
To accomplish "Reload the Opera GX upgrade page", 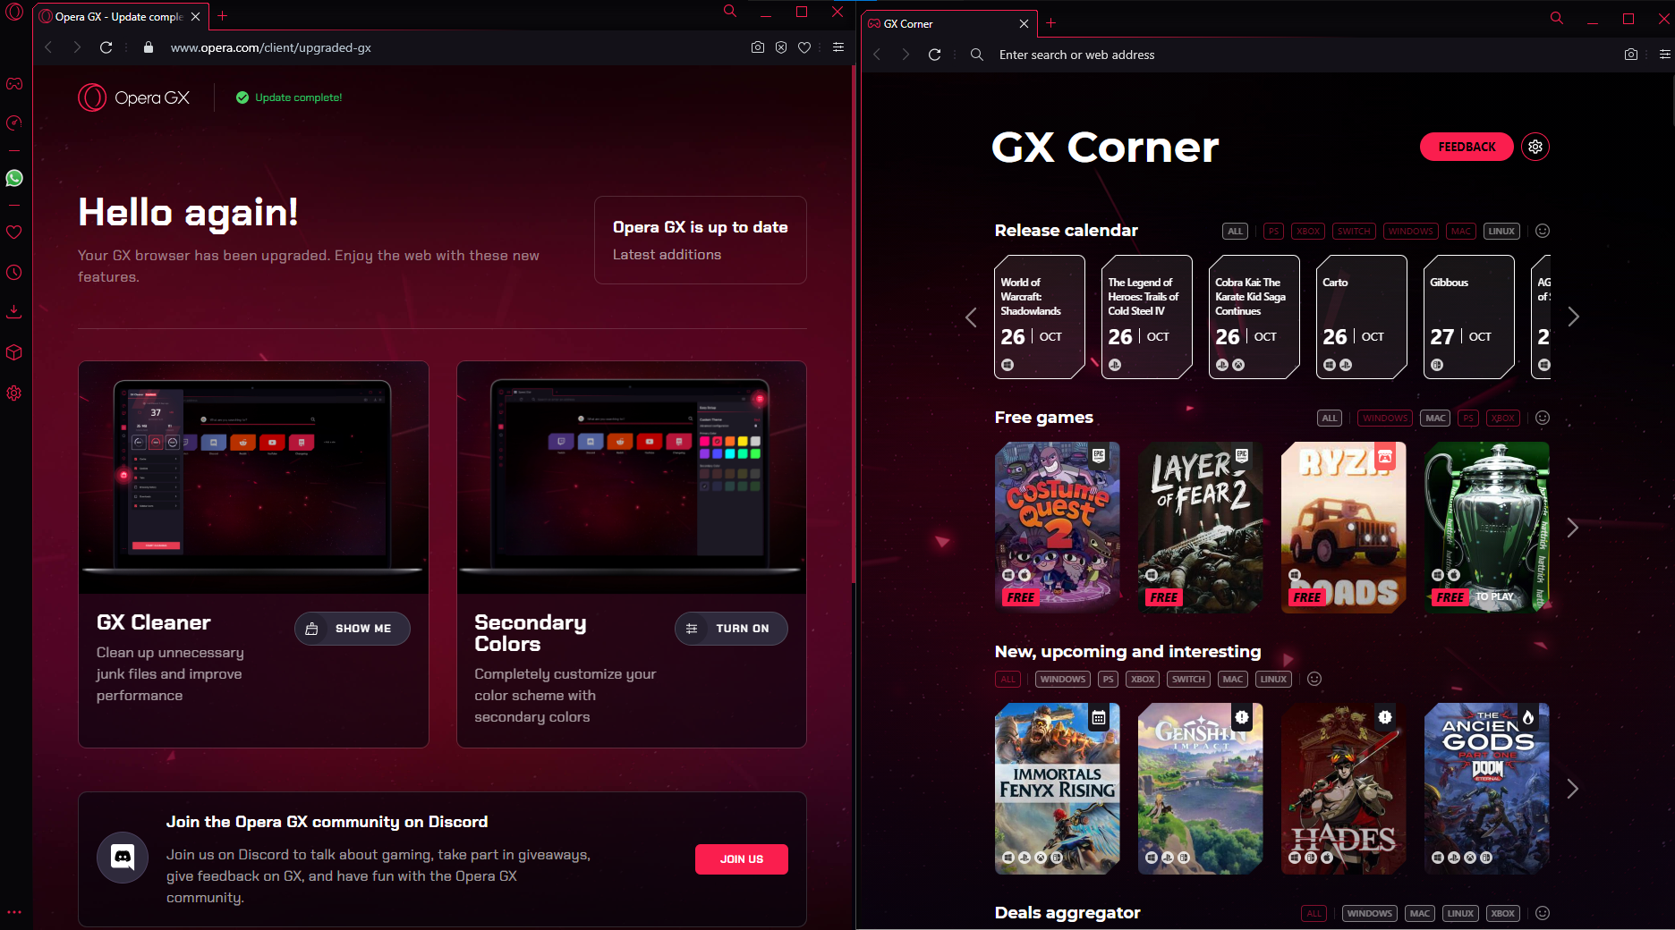I will coord(106,47).
